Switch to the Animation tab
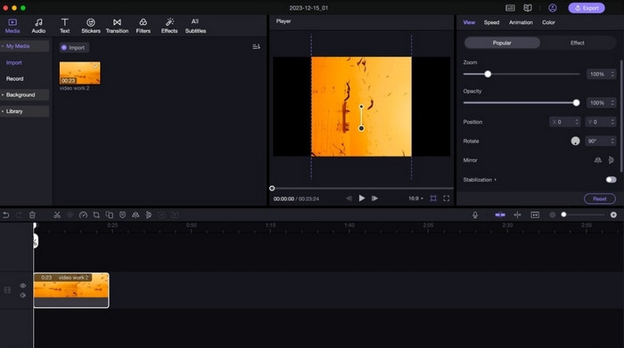 click(521, 22)
